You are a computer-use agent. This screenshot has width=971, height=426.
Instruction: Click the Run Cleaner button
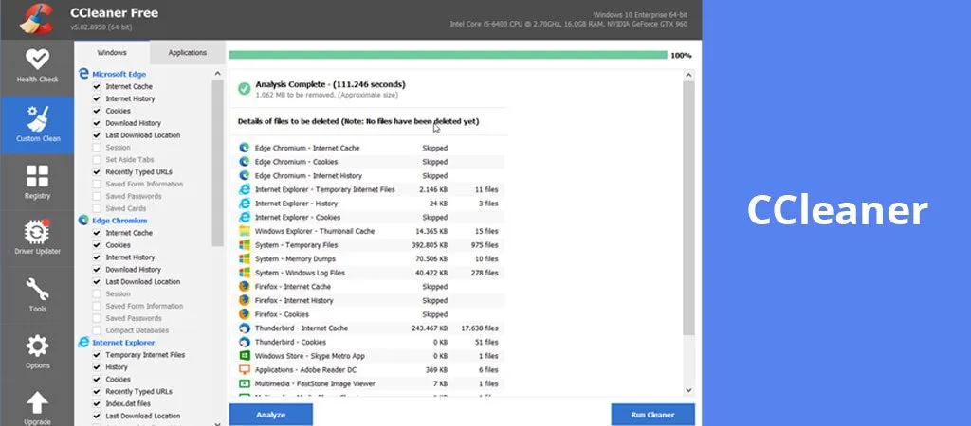point(652,415)
